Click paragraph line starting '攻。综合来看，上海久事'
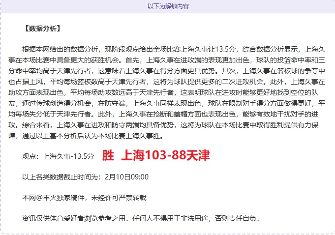Image resolution: width=335 pixels, height=235 pixels. (163, 125)
